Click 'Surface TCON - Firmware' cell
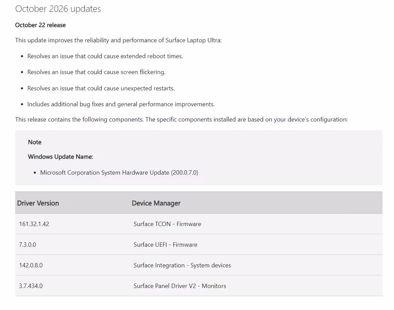The width and height of the screenshot is (394, 310). click(167, 224)
